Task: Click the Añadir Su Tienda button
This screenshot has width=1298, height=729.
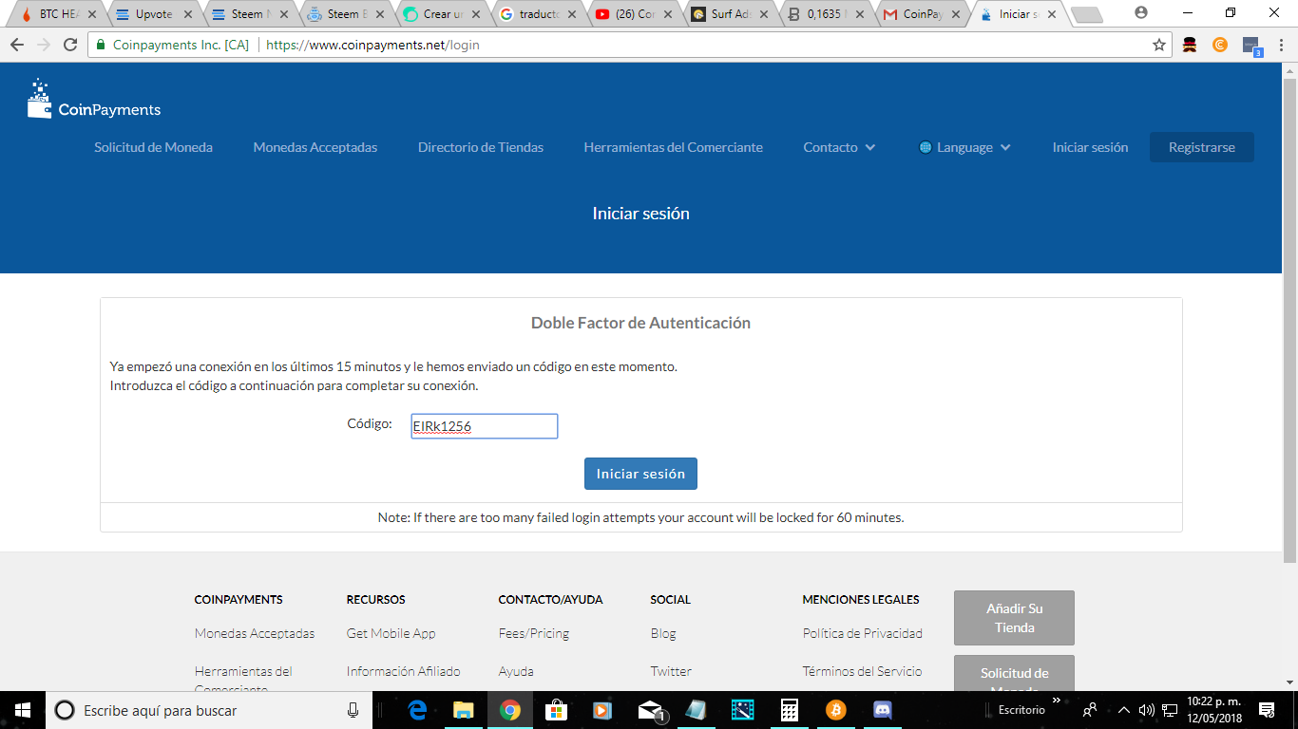Action: point(1014,618)
